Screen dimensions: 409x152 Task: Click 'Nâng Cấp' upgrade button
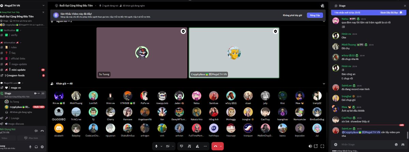point(315,15)
